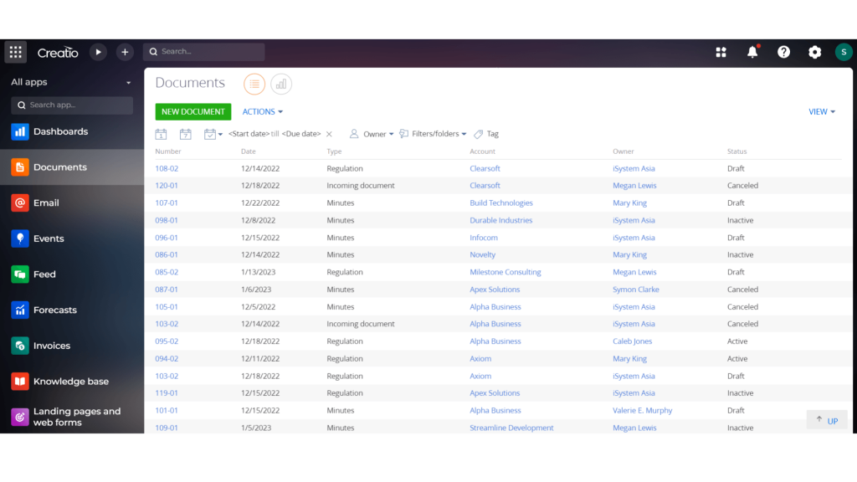
Task: Open the analytics chart view icon
Action: 281,84
